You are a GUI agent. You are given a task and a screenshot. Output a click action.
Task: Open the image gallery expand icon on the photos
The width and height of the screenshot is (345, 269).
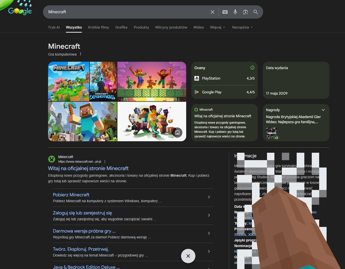point(177,132)
